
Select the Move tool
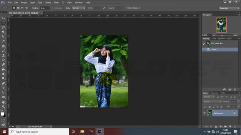[3, 18]
